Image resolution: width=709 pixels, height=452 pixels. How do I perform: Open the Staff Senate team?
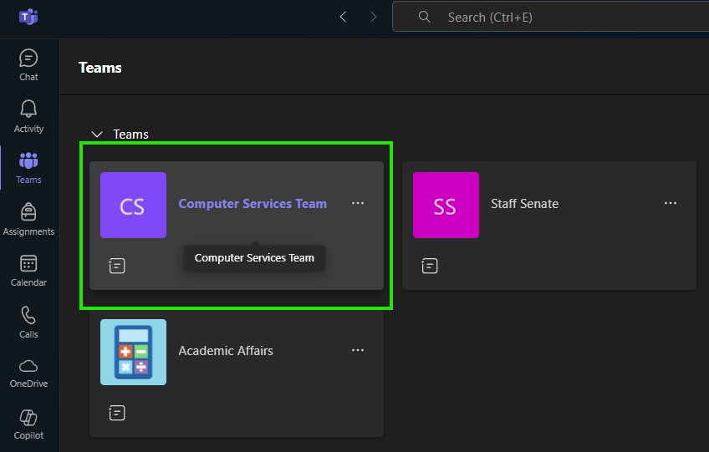524,204
